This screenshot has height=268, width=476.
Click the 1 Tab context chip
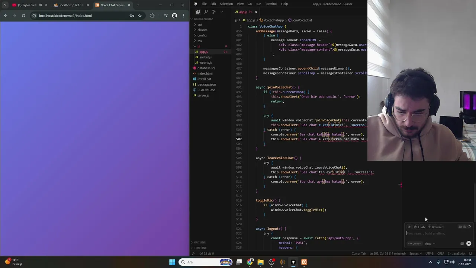click(x=419, y=227)
